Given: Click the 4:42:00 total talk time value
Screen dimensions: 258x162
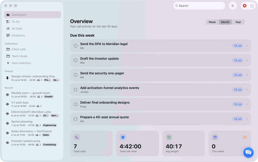Looking at the screenshot, I should (x=131, y=146).
